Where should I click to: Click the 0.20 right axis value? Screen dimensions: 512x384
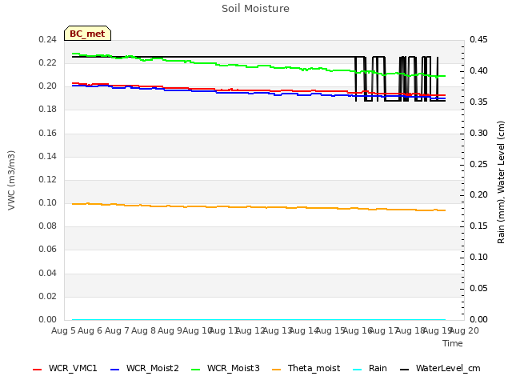pos(478,195)
